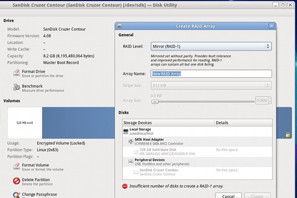Select Delete Partition action
Screen dimensions: 297x198
click(x=33, y=181)
